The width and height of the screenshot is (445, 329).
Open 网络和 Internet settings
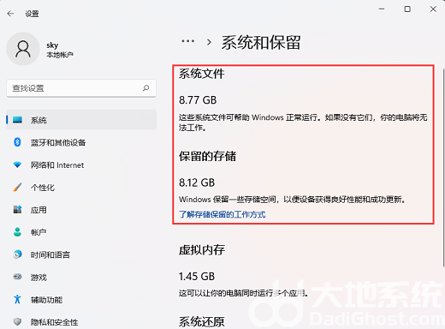81,164
